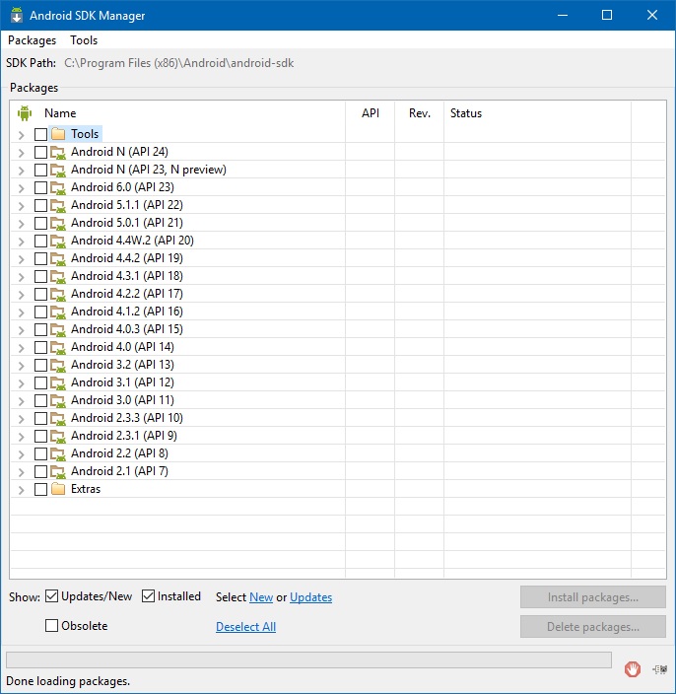
Task: Check the Android N (API 24) checkbox
Action: coord(40,152)
